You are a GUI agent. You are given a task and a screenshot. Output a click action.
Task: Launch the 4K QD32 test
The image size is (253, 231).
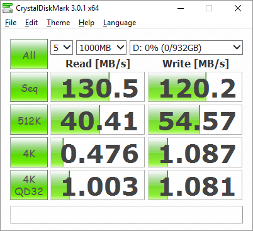pos(29,185)
